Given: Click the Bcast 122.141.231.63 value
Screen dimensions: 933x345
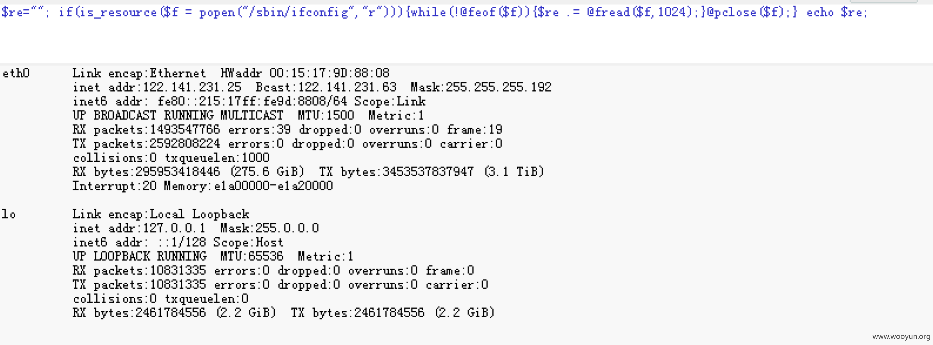Looking at the screenshot, I should click(326, 87).
